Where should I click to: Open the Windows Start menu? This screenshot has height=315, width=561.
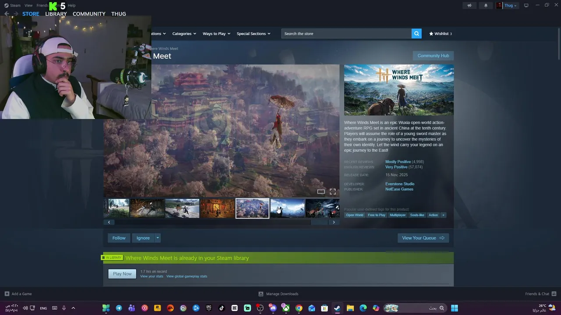coord(454,308)
